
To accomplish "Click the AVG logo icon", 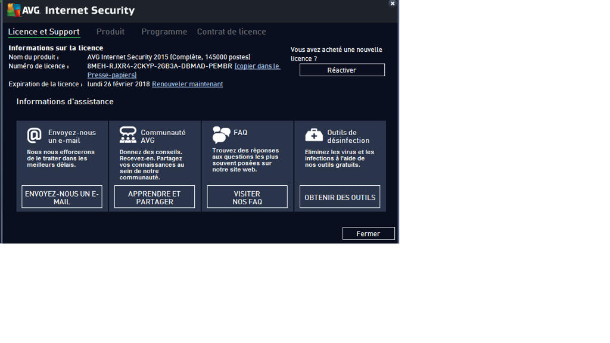I will [x=14, y=10].
